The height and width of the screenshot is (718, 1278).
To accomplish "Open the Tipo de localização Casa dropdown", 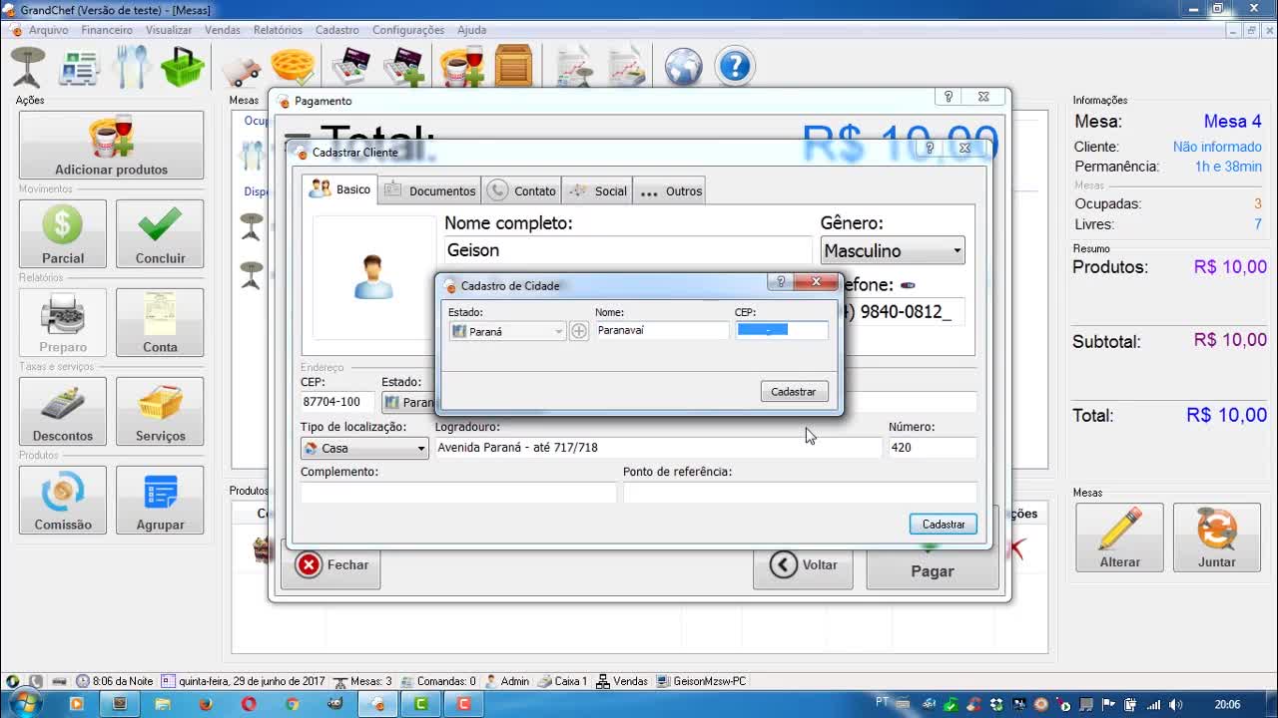I will [x=364, y=448].
